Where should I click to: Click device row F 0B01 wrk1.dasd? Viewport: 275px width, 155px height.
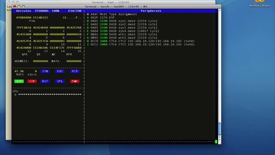coord(122,34)
